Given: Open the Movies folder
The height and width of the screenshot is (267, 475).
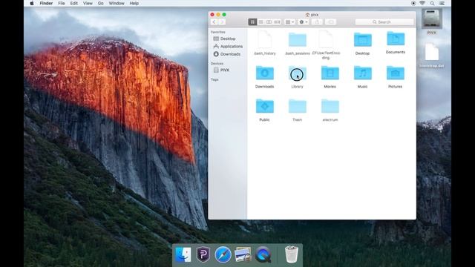Looking at the screenshot, I should coord(330,73).
